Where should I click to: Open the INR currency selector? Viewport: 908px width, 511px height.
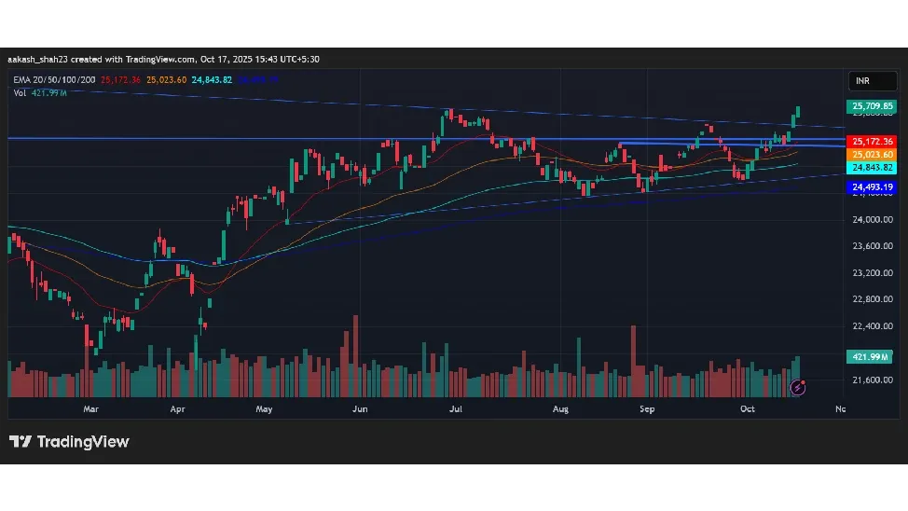(x=861, y=81)
